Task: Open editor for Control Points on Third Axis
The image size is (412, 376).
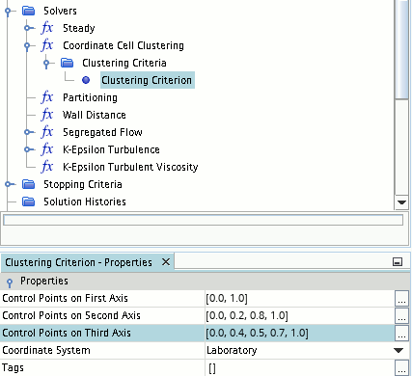Action: 401,333
